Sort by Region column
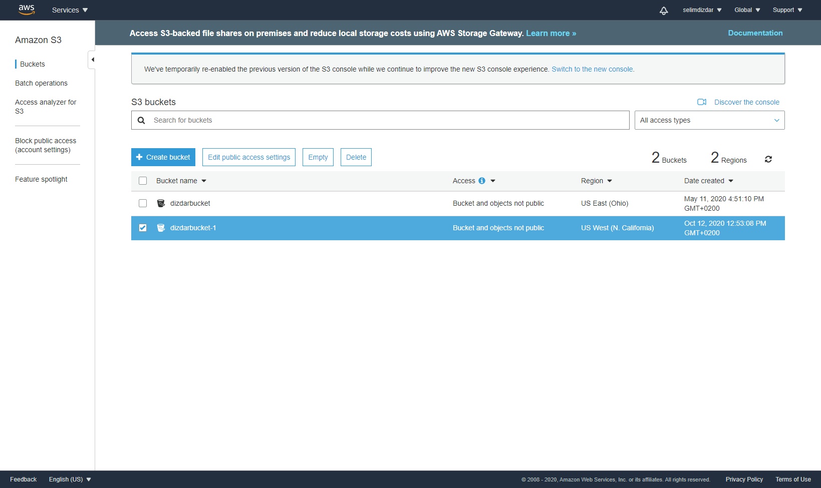 pyautogui.click(x=596, y=181)
